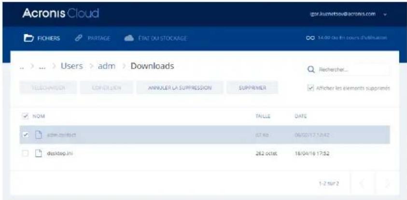Click the 1-2 sur 2 pagination text
Viewport: 407px width, 200px height.
coord(329,184)
